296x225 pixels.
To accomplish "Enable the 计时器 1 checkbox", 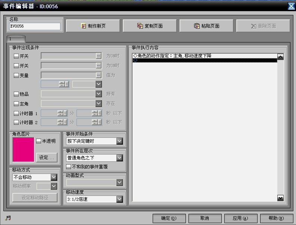I will click(x=16, y=113).
